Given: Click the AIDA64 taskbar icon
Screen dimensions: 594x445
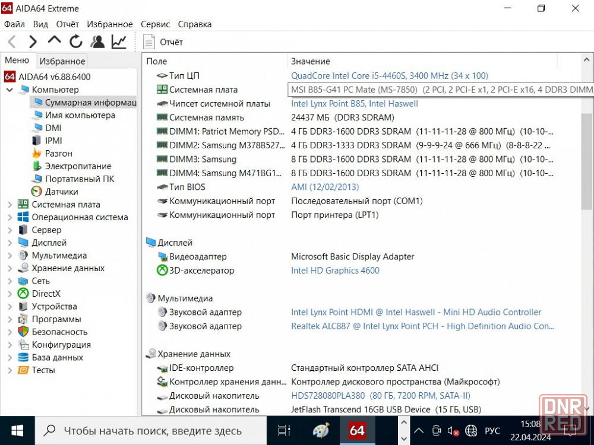Looking at the screenshot, I should [x=357, y=431].
